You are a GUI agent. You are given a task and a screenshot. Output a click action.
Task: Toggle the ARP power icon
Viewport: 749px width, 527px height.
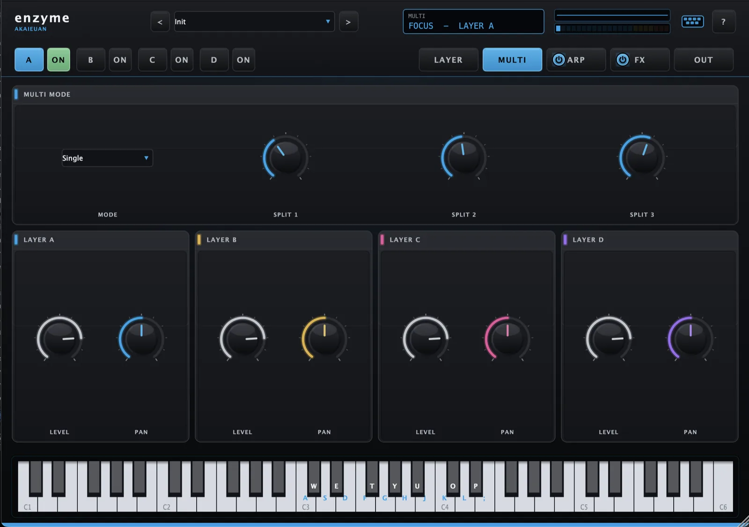pyautogui.click(x=558, y=60)
